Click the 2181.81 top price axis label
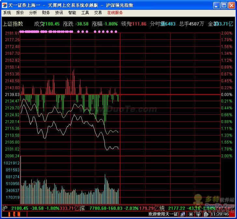 (12, 33)
